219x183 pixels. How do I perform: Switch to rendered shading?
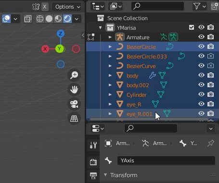point(67,19)
